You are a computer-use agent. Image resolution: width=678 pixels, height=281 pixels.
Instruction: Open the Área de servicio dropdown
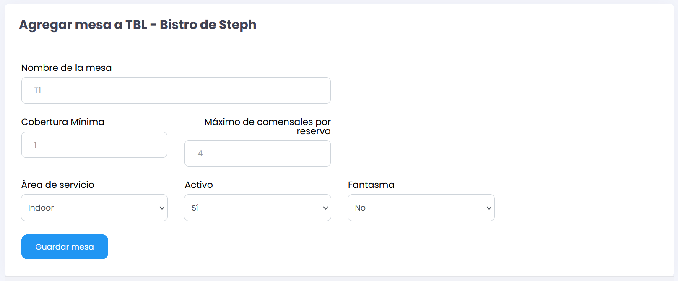coord(94,208)
